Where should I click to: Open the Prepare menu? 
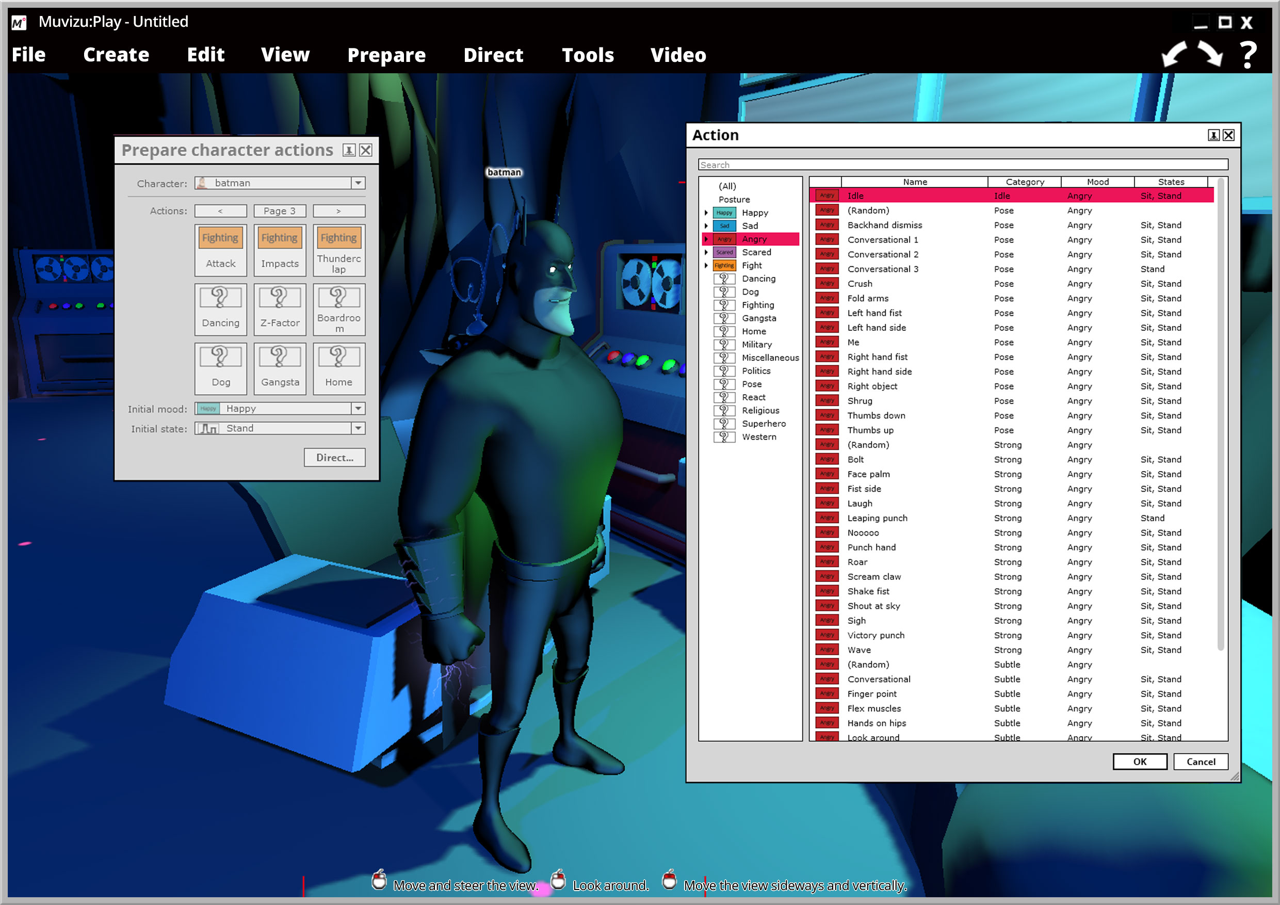[x=387, y=55]
